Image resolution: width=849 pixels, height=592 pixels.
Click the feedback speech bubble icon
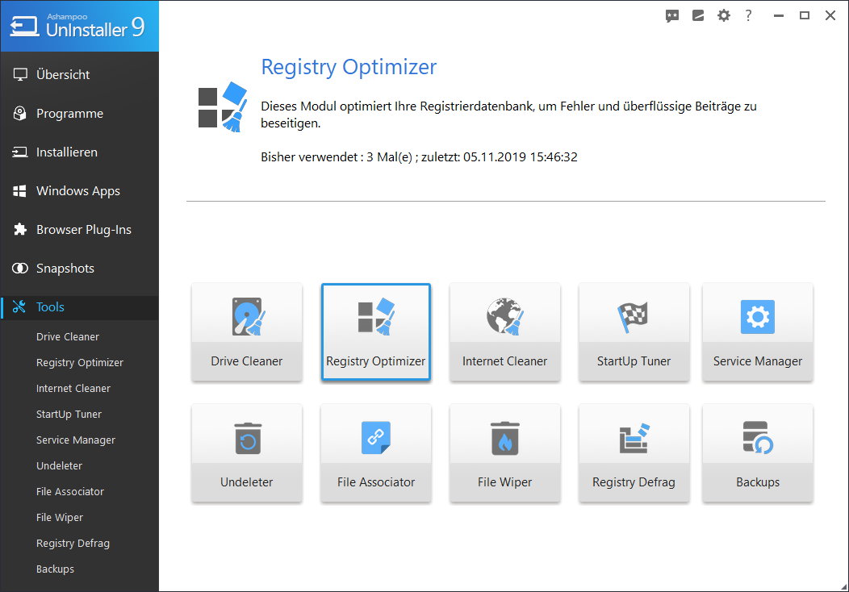coord(672,15)
